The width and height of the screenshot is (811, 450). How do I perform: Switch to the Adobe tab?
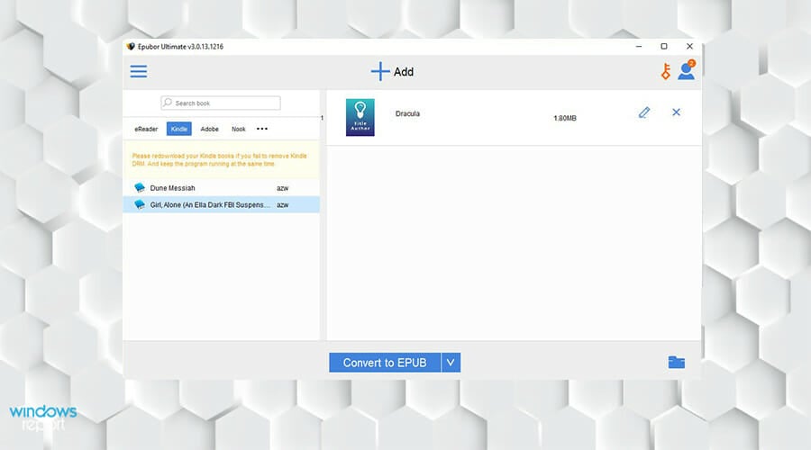pyautogui.click(x=209, y=130)
